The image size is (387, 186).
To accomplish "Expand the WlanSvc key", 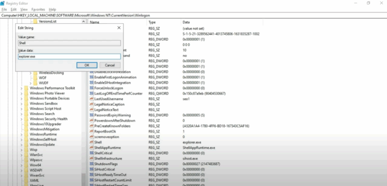I will pos(22,155).
